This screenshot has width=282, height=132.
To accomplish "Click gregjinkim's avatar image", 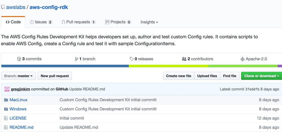I will click(x=7, y=89).
